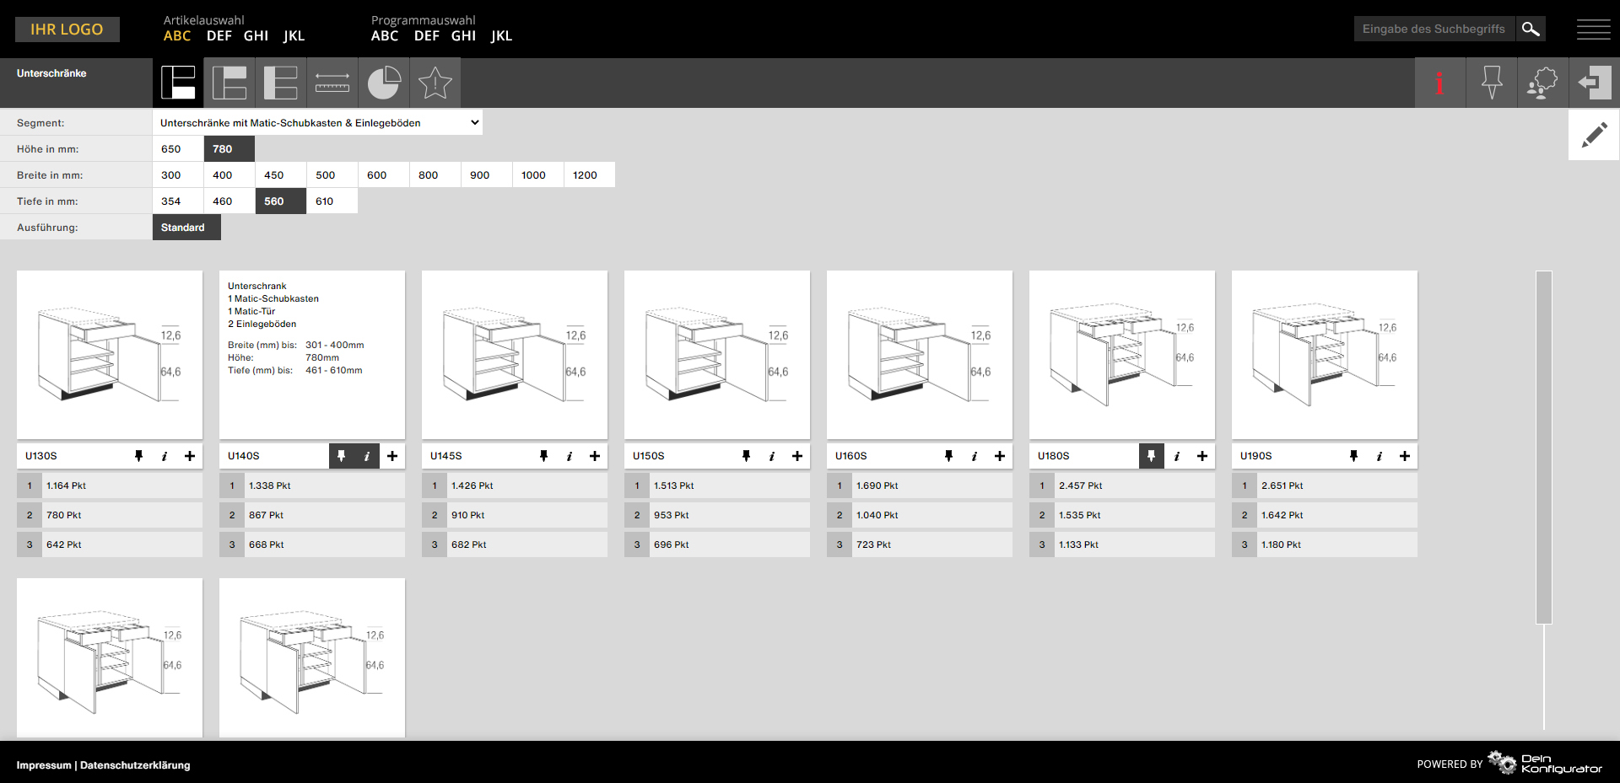Click the ruler measurement icon in toolbar
The width and height of the screenshot is (1620, 783).
pyautogui.click(x=332, y=83)
